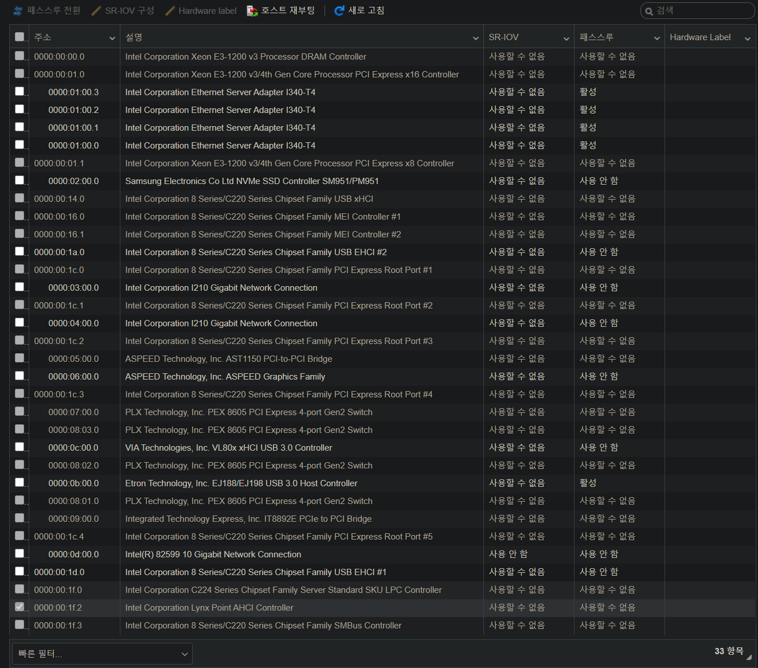Check the box for 0000:04:00.0 I210
Screen dimensions: 758x668
tap(19, 323)
